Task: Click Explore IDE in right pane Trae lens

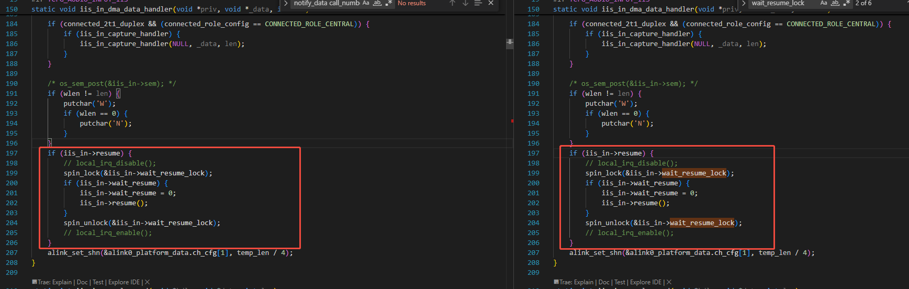Action: pos(646,282)
